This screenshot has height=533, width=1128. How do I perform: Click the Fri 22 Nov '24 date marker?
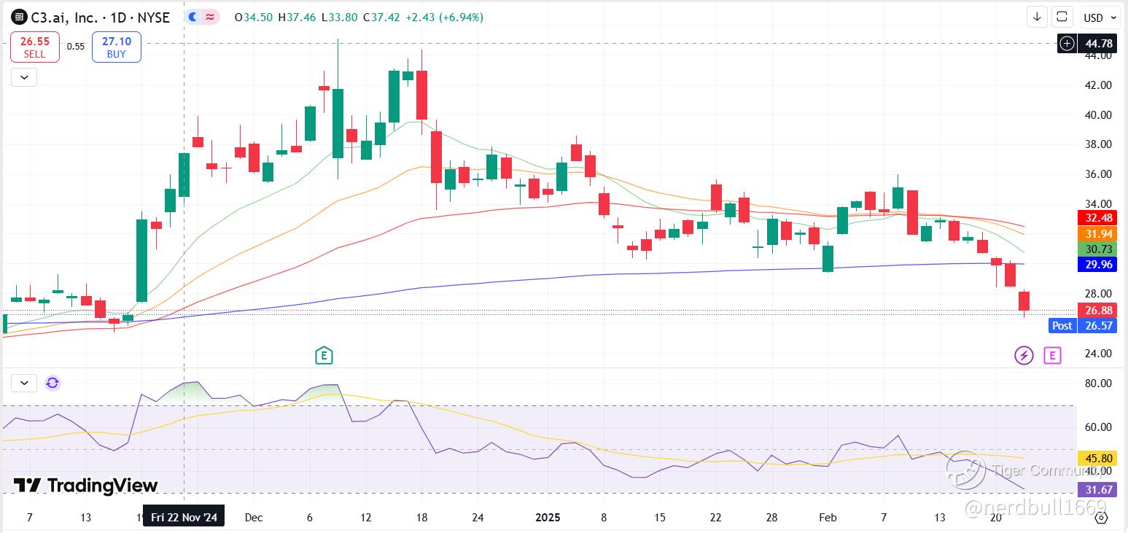184,518
